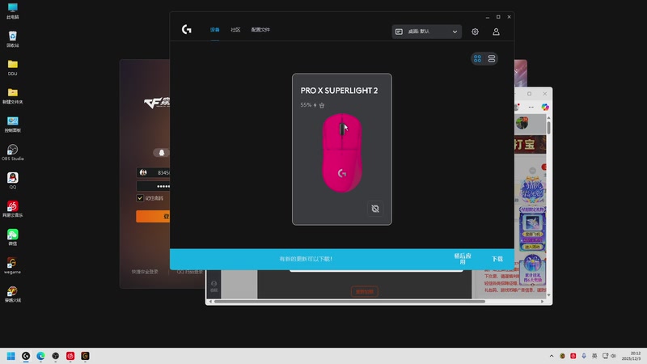Click the Copilot icon in Edge window

pos(545,107)
